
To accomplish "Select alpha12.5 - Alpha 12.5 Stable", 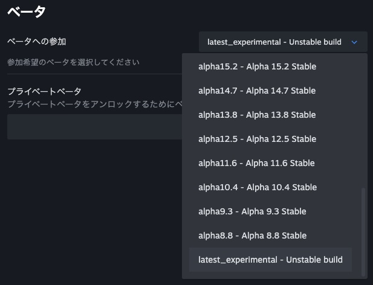I will [x=257, y=139].
